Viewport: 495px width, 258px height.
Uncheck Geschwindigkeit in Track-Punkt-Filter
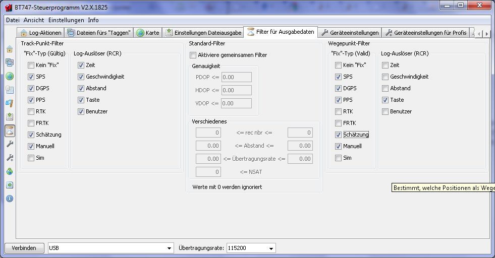tap(81, 77)
